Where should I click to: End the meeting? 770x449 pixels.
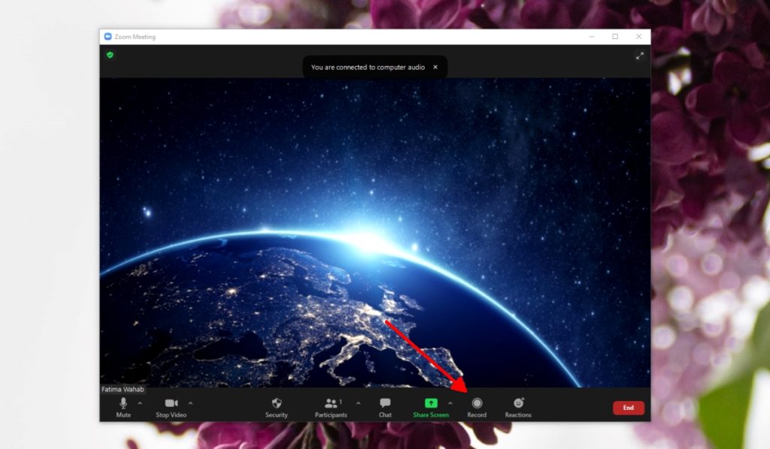coord(628,408)
